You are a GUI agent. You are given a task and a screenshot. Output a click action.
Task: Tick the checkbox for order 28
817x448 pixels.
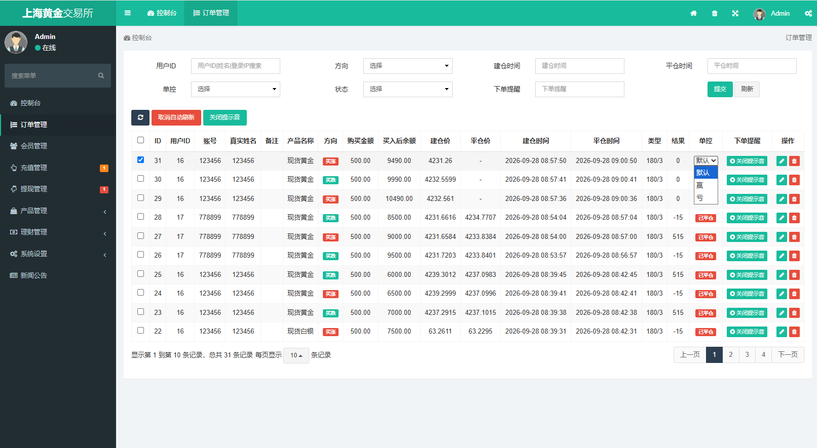pyautogui.click(x=140, y=217)
